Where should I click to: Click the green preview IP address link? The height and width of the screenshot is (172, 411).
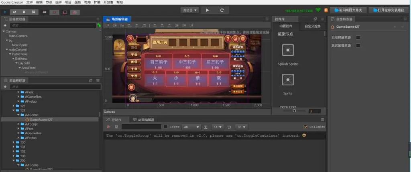pyautogui.click(x=299, y=11)
